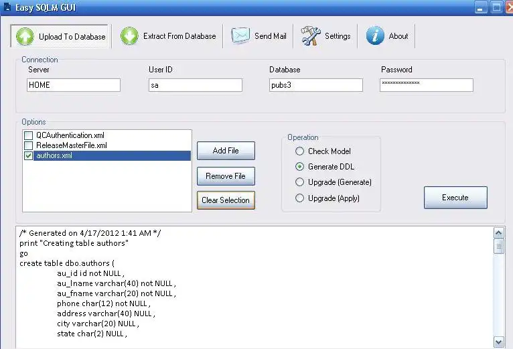513x349 pixels.
Task: Click the "create table dbo.authors (" line
Action: coord(67,263)
